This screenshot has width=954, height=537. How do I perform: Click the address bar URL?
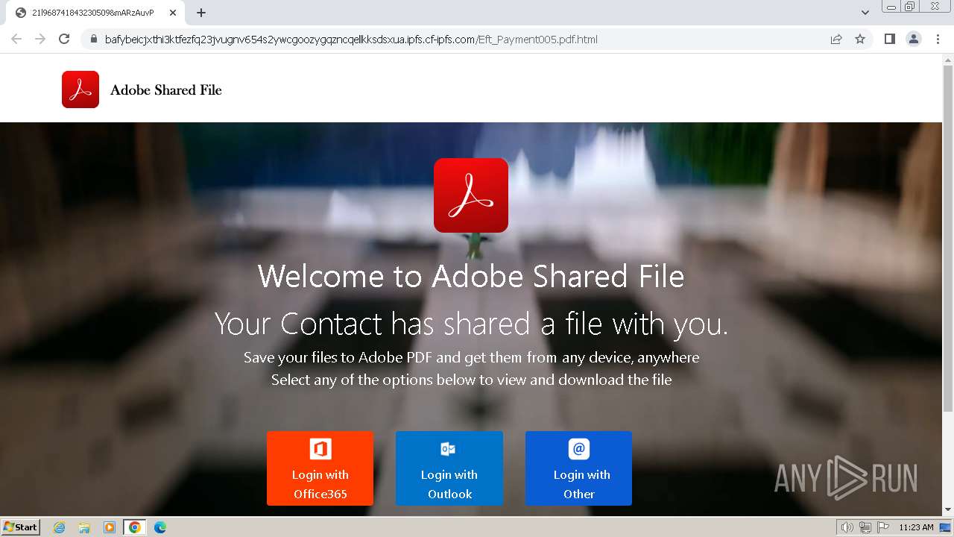click(x=351, y=40)
